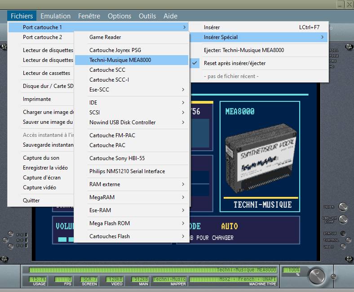Click the small round button beside the volume knob
The height and width of the screenshot is (292, 354).
(x=333, y=277)
